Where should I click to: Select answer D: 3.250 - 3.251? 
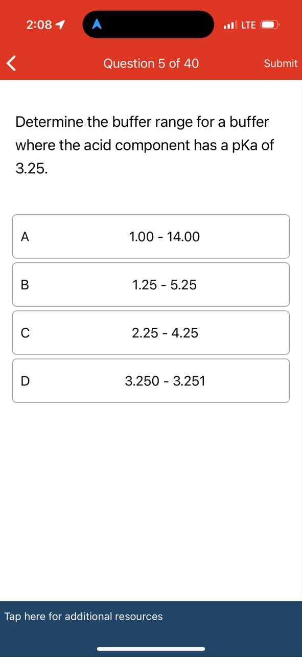pos(151,380)
